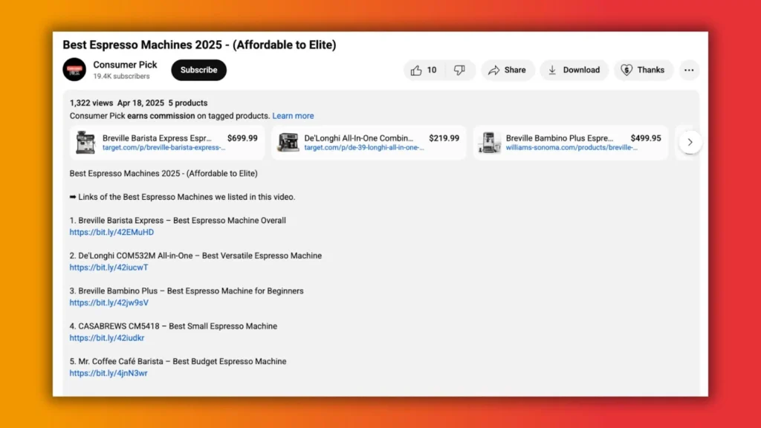
Task: Open the bit.ly/4jnN3wr Mr. Coffee link
Action: [109, 373]
